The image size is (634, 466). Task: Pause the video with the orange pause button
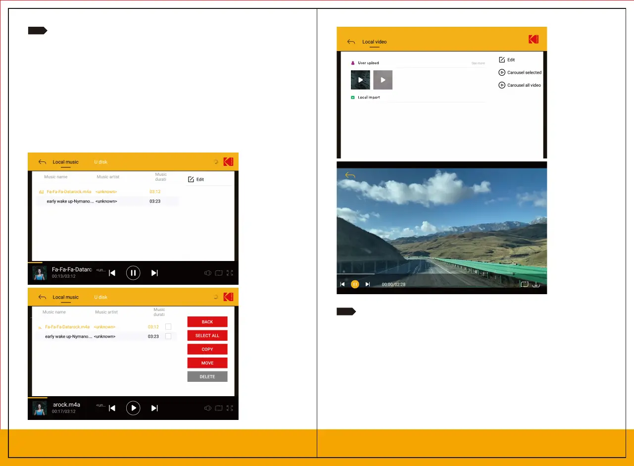(x=355, y=284)
